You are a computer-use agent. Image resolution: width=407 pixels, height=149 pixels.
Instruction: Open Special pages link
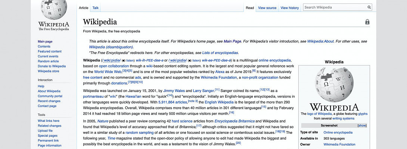47,136
